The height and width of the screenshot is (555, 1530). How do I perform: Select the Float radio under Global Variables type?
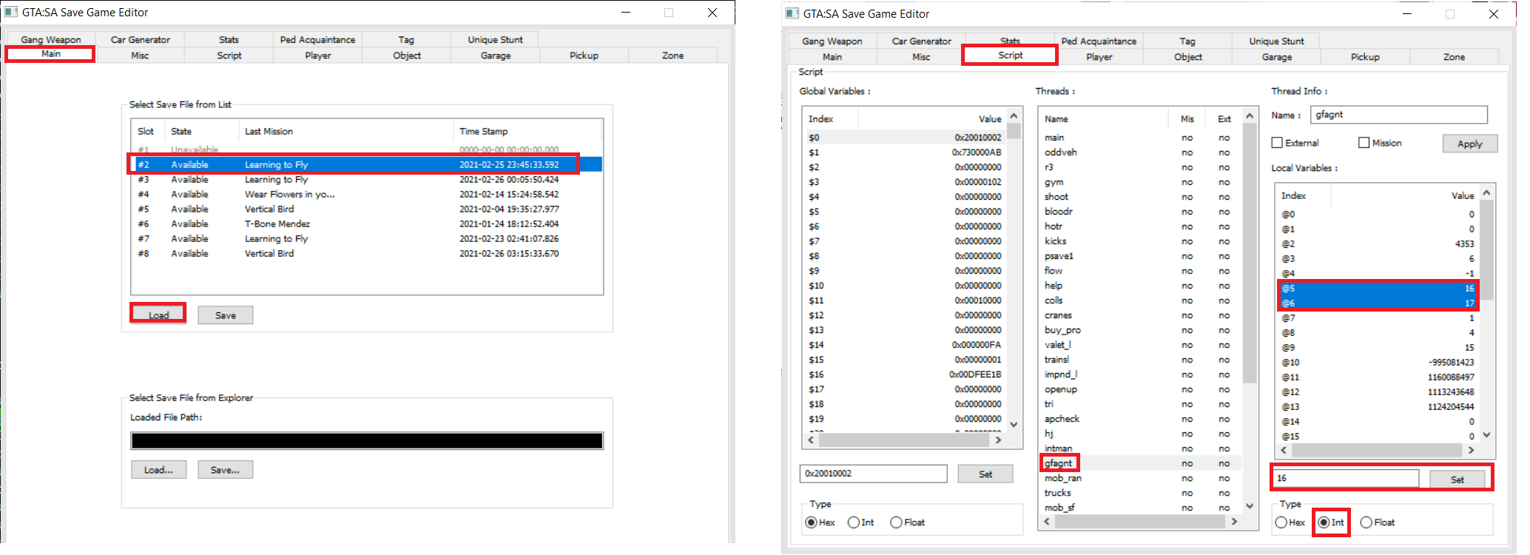[x=896, y=522]
